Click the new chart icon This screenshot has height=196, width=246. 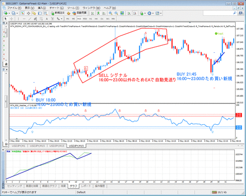click(6, 13)
